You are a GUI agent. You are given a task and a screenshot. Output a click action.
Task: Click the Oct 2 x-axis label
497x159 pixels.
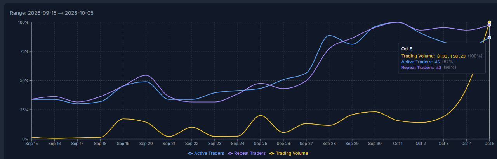tap(421, 143)
